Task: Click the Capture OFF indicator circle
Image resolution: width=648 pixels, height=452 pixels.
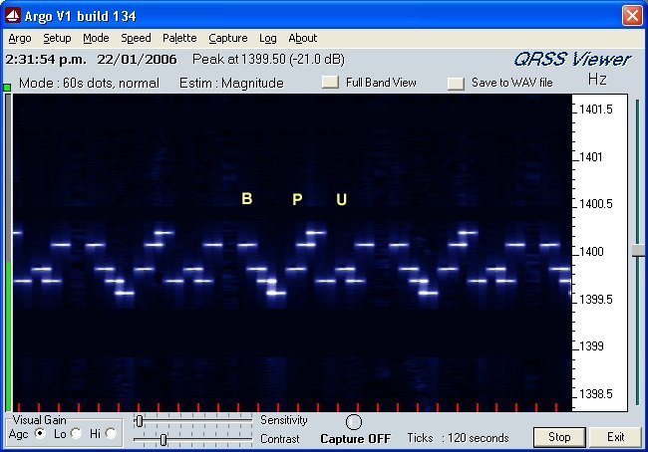Action: 353,422
